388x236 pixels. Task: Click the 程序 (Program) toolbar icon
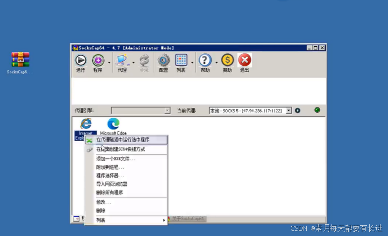98,60
